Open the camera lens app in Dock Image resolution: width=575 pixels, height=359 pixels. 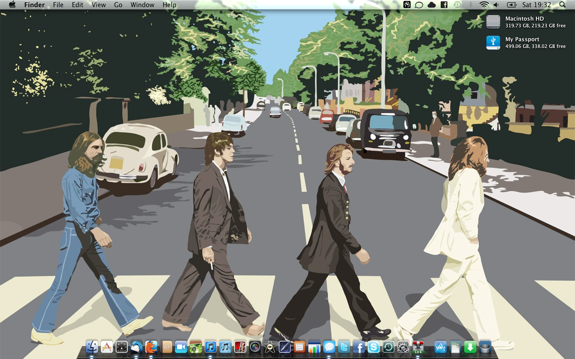pos(255,346)
